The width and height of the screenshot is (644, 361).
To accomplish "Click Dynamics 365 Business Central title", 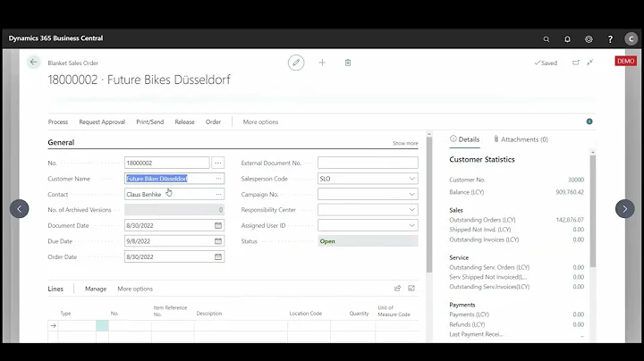I will 55,38.
